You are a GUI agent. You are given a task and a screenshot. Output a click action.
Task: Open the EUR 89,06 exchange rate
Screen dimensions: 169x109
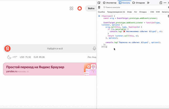[x=39, y=57]
